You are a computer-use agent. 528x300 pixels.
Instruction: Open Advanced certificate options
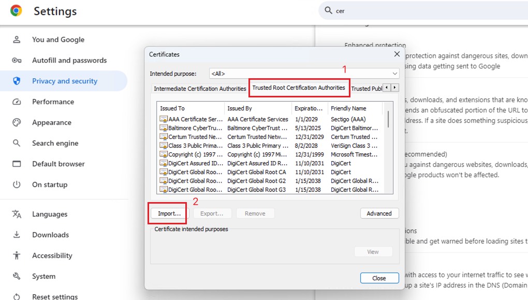tap(379, 213)
